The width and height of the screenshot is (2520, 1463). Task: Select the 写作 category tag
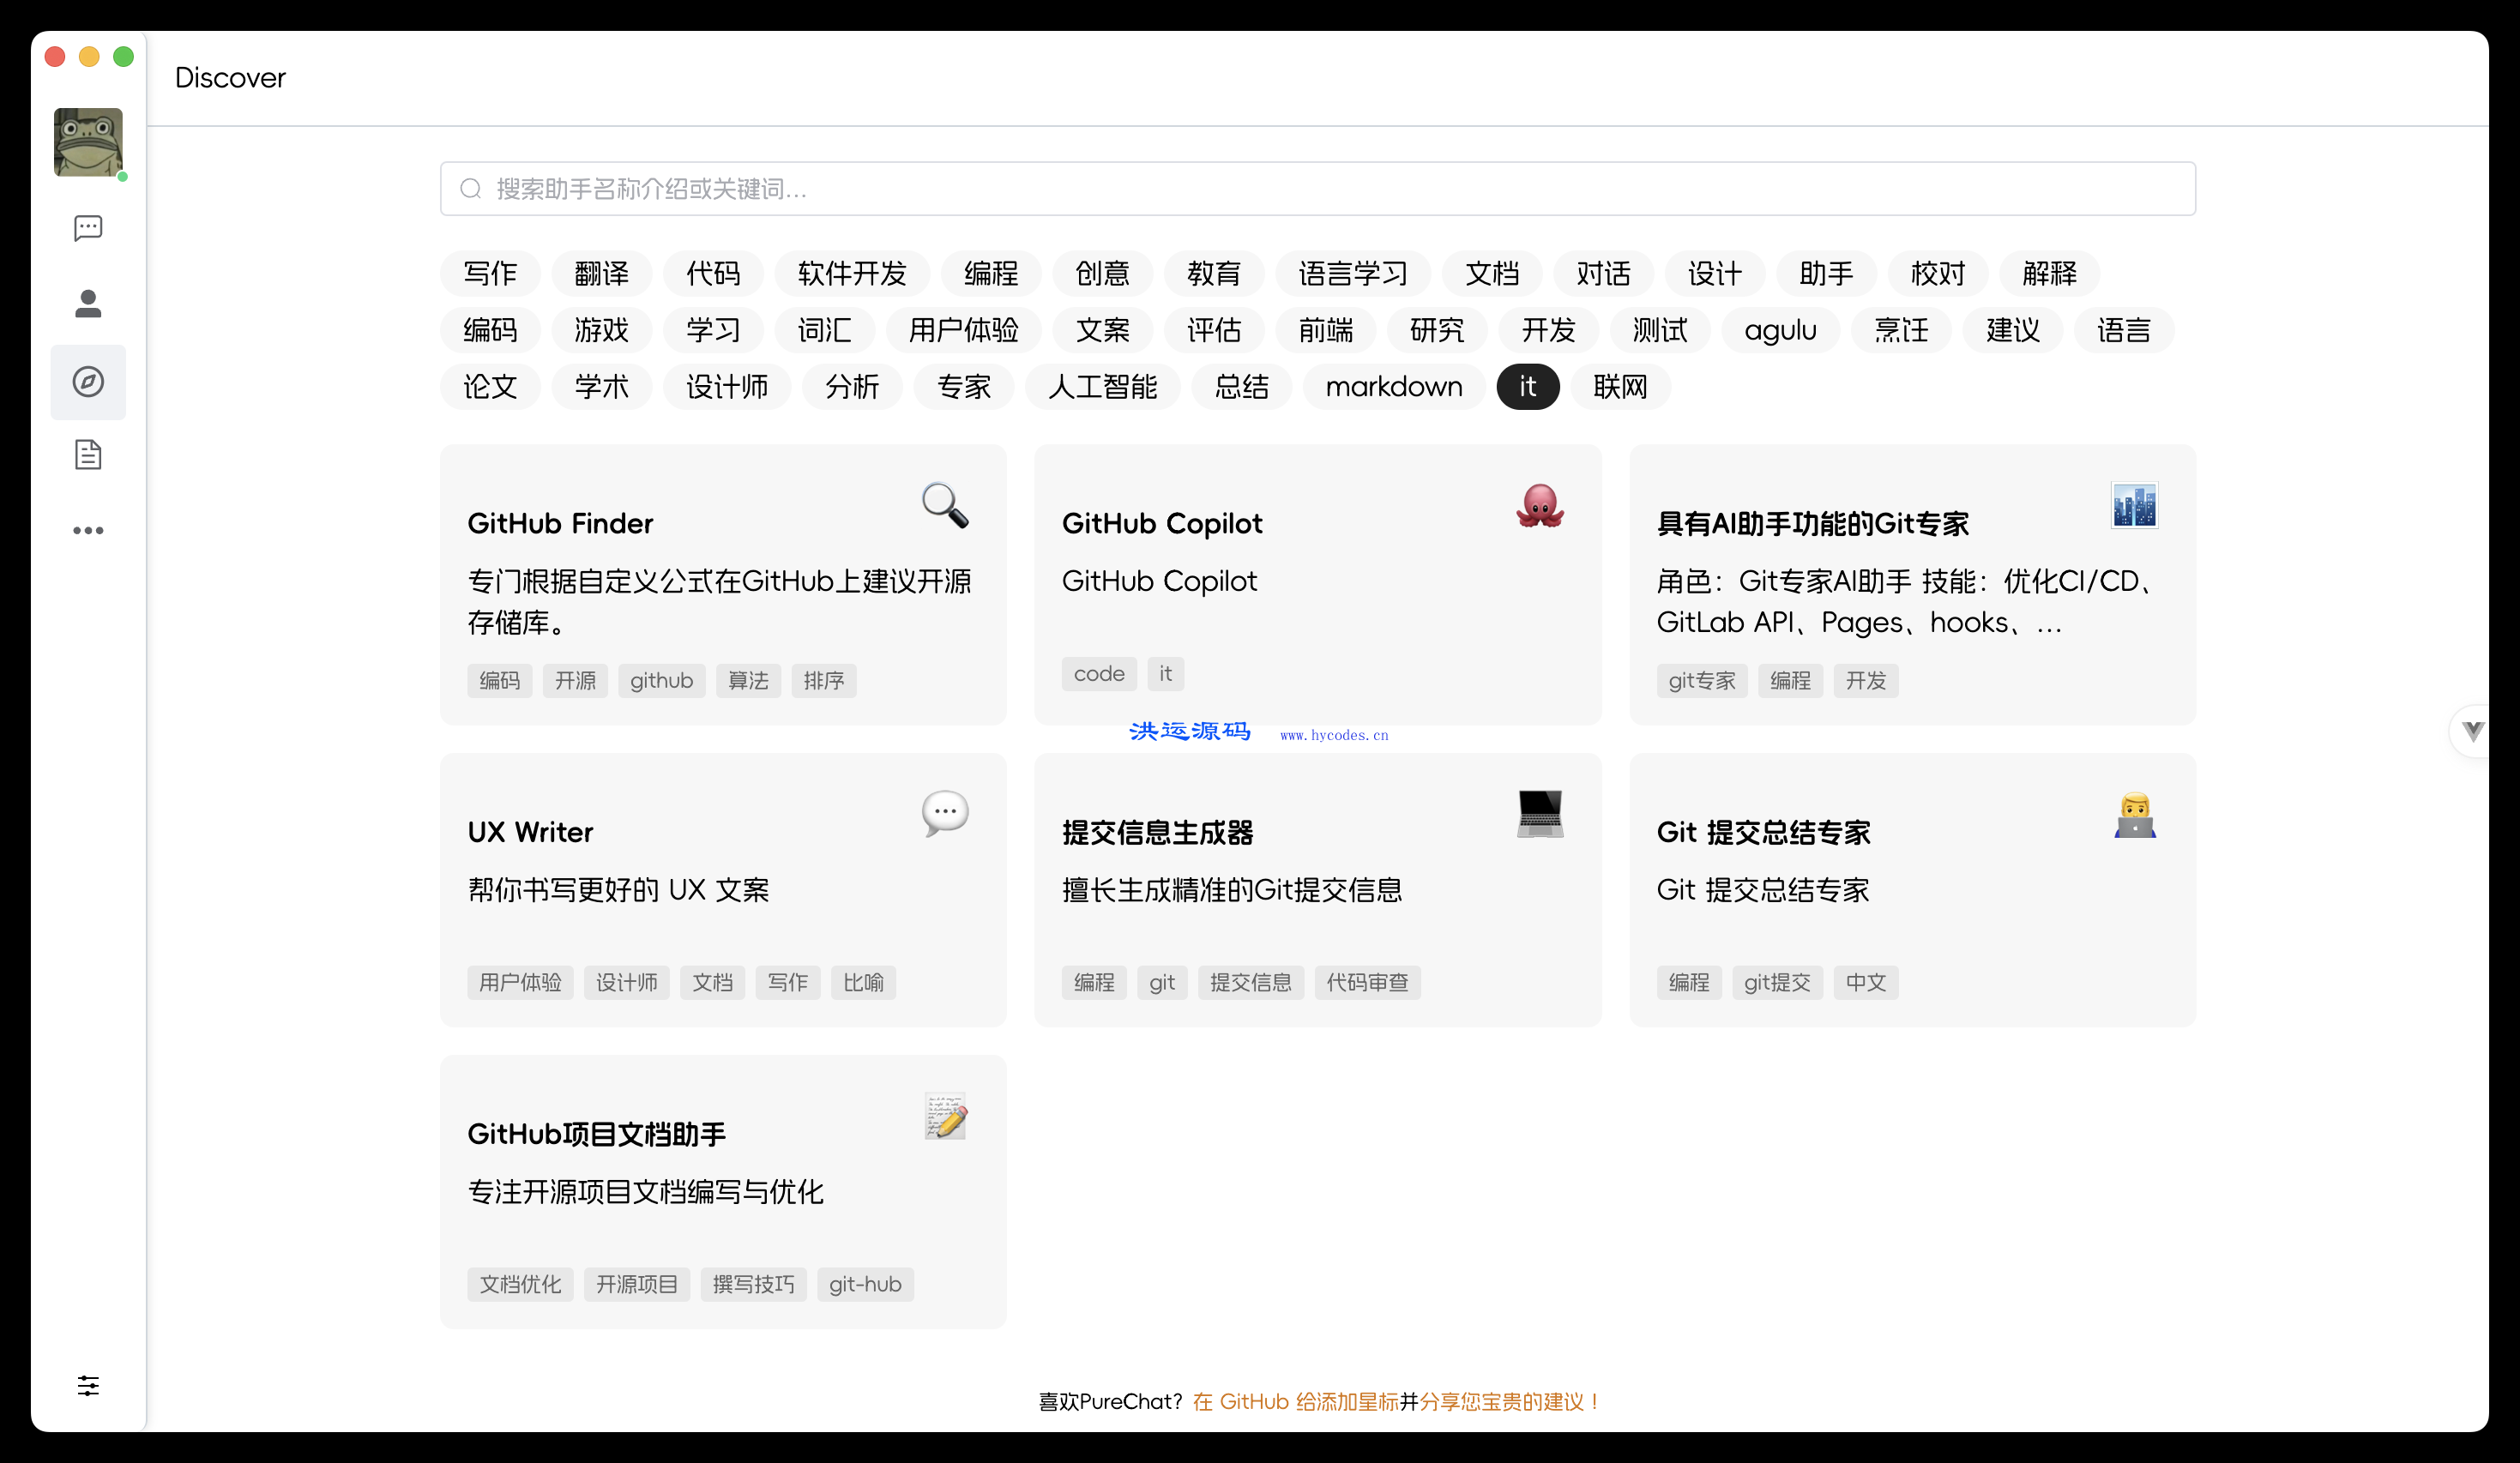click(x=490, y=273)
